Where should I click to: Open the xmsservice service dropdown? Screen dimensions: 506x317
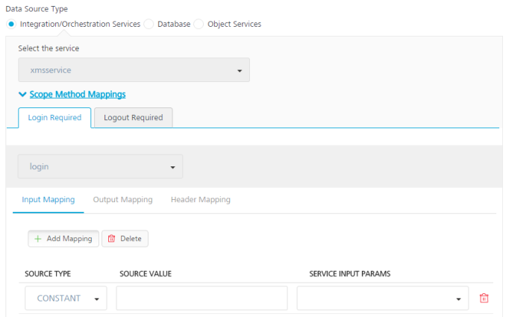click(134, 70)
